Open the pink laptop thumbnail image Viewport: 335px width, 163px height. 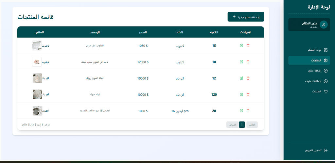[37, 62]
